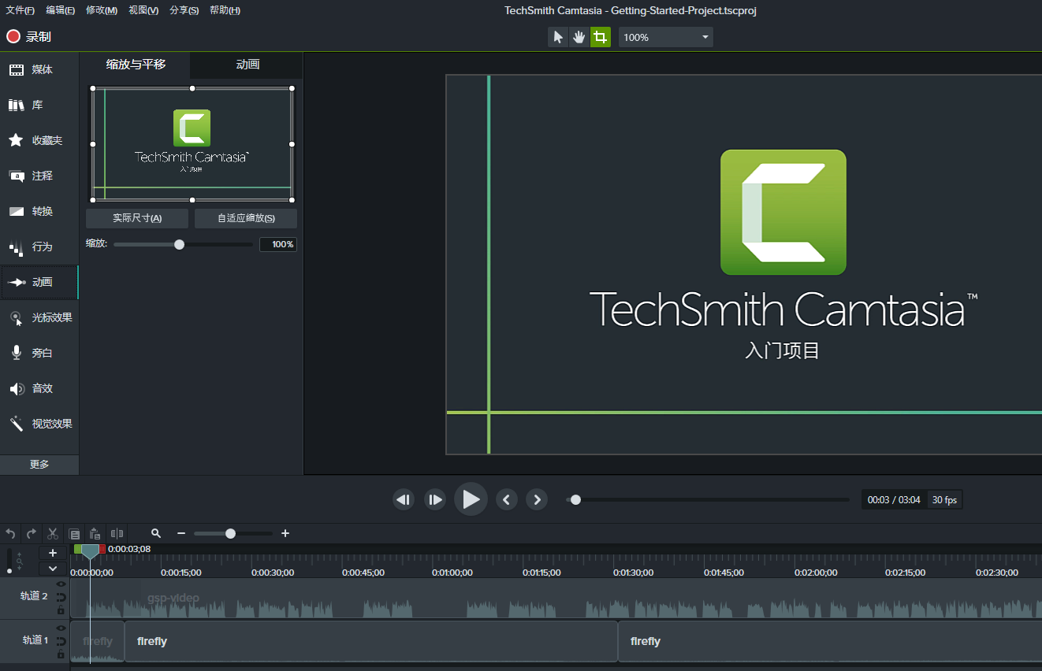Click the 自适应缩放(S) button
The height and width of the screenshot is (671, 1042).
pos(246,218)
